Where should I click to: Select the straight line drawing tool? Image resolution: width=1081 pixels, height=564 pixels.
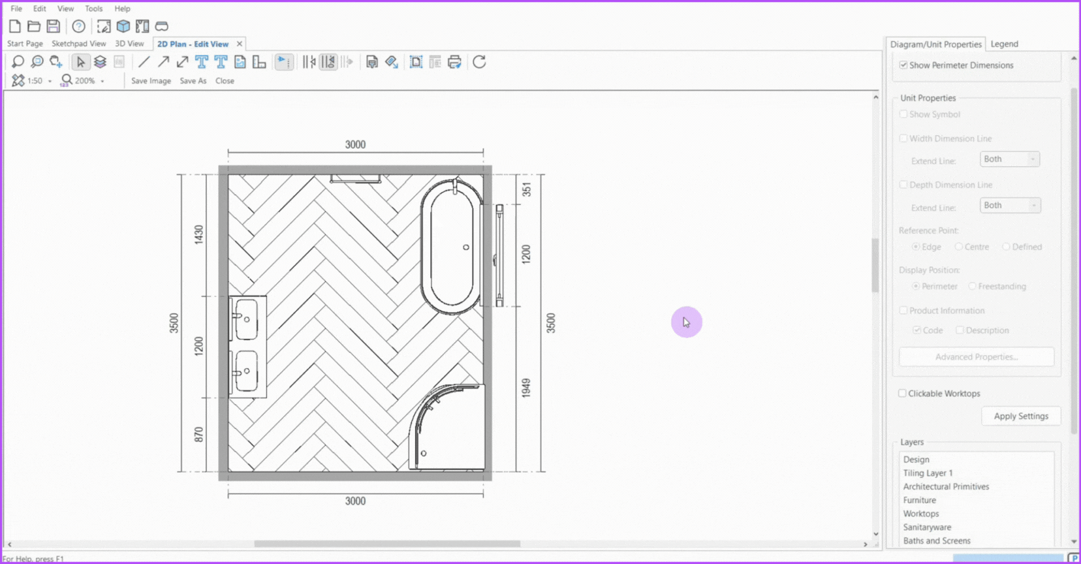pos(144,62)
